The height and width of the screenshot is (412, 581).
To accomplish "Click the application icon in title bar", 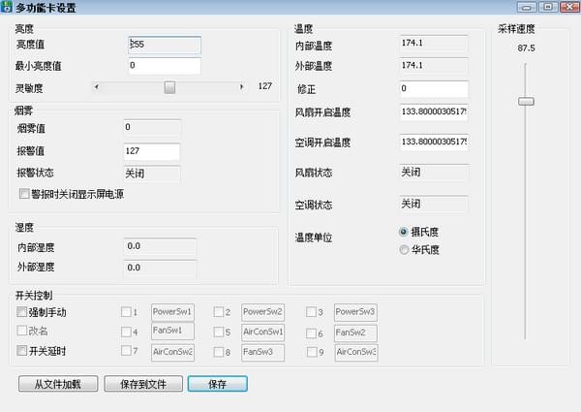I will click(x=9, y=8).
